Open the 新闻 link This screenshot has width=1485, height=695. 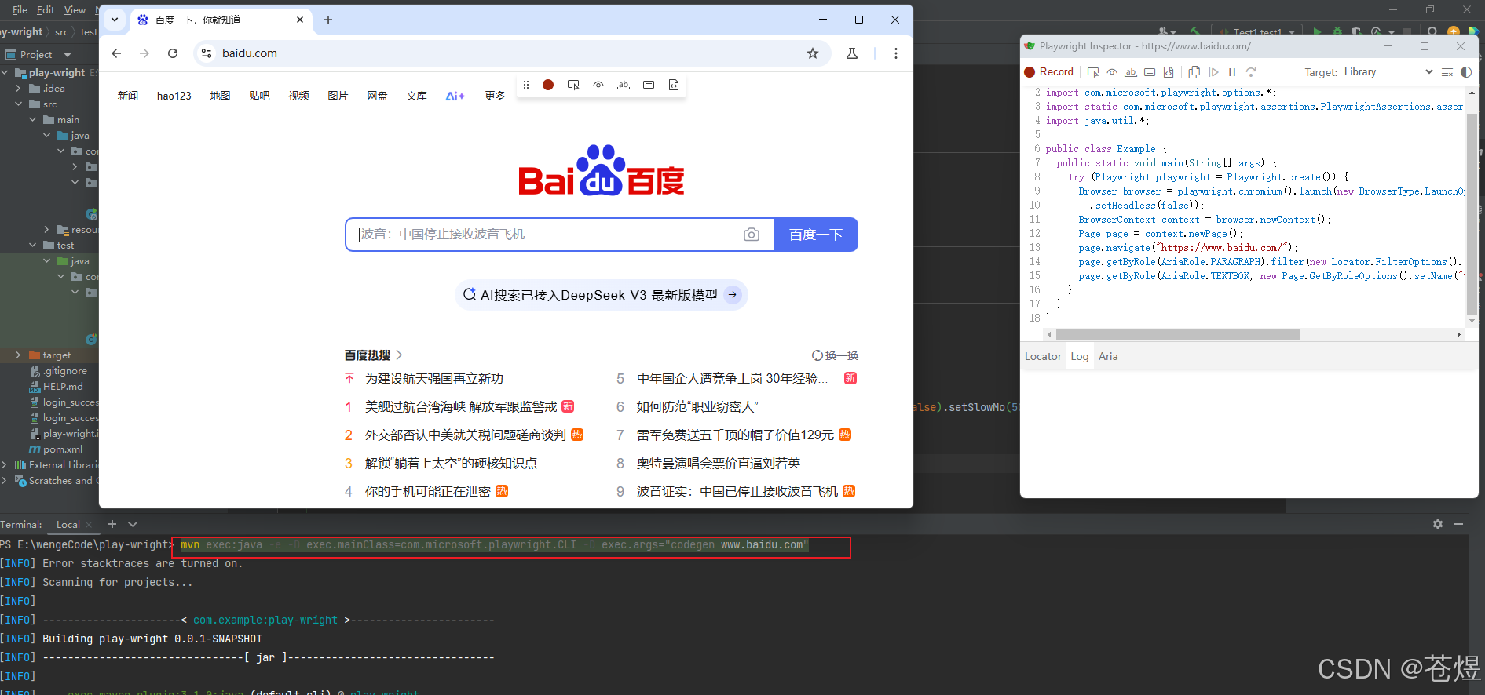pyautogui.click(x=128, y=96)
